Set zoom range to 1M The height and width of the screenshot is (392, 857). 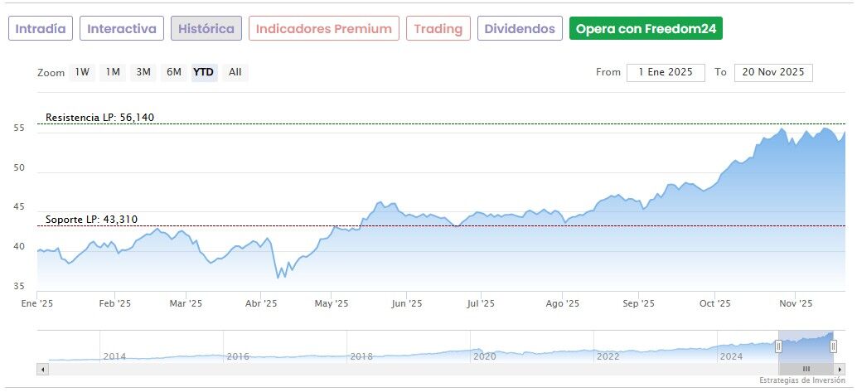113,72
